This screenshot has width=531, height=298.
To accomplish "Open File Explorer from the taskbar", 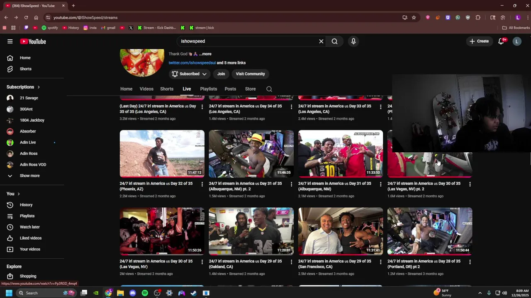I will click(x=120, y=293).
